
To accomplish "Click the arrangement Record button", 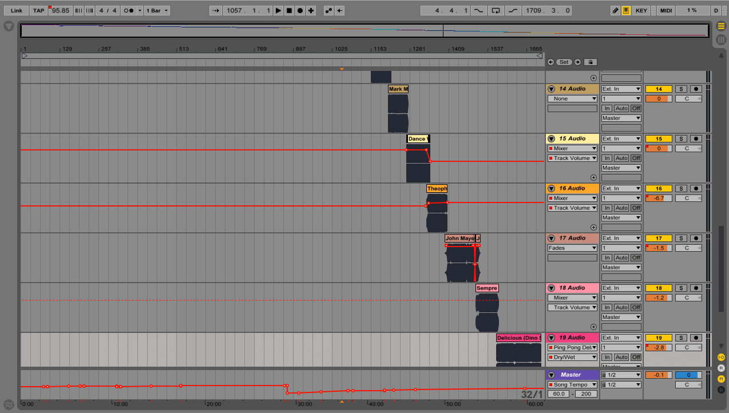I will pos(300,10).
